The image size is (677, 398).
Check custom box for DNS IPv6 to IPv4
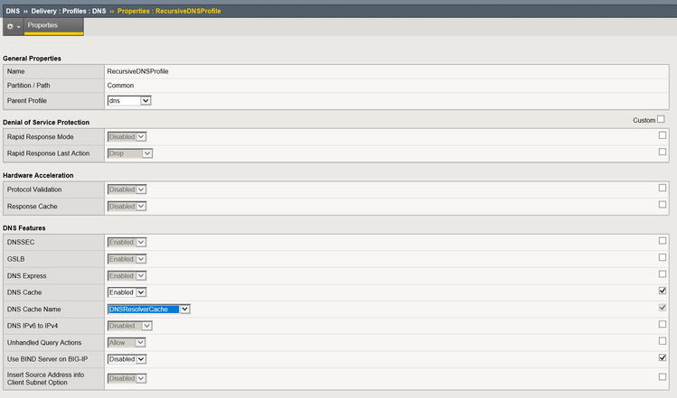pyautogui.click(x=662, y=324)
